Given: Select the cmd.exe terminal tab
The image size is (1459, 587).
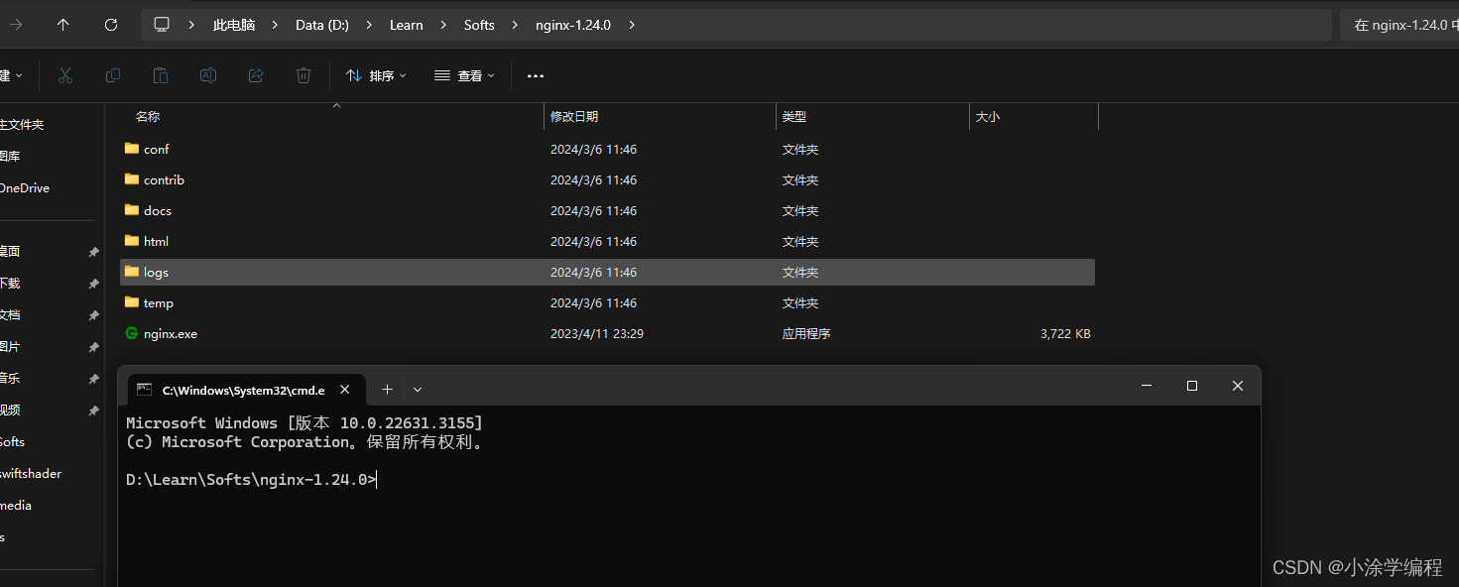Looking at the screenshot, I should click(x=247, y=390).
